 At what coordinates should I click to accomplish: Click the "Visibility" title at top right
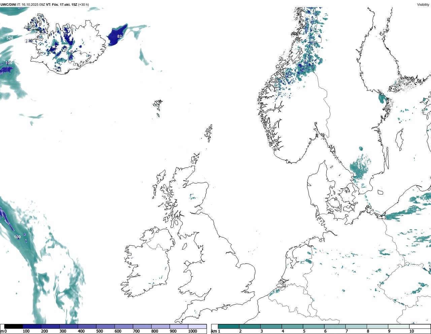tap(423, 4)
